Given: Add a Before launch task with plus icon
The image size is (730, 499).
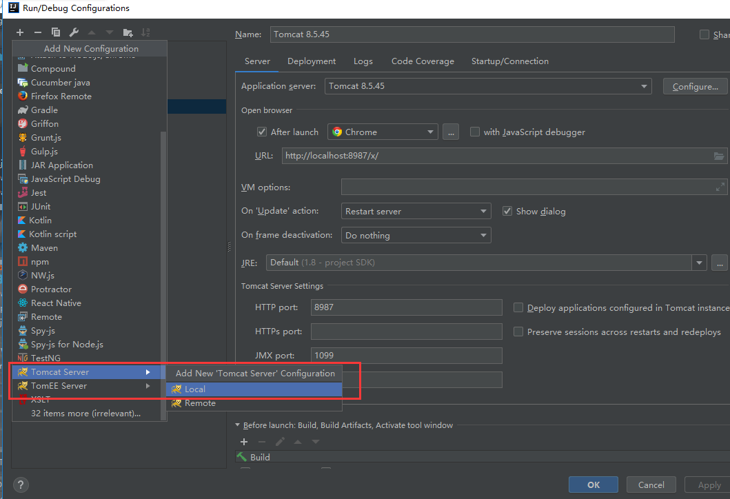Looking at the screenshot, I should coord(244,442).
